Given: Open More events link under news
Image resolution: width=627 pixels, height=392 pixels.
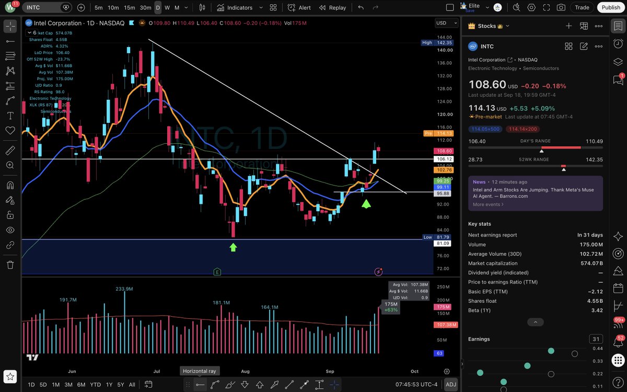Looking at the screenshot, I should [x=489, y=204].
